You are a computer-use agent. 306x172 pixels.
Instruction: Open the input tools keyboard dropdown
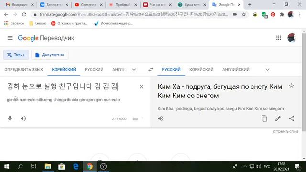[x=142, y=118]
